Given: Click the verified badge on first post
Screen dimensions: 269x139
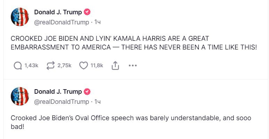Looking at the screenshot, I should 87,12.
